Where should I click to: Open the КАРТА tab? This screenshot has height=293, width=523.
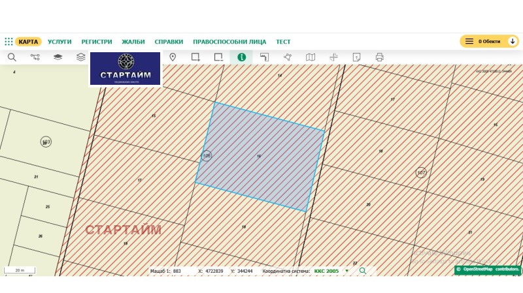(x=28, y=42)
